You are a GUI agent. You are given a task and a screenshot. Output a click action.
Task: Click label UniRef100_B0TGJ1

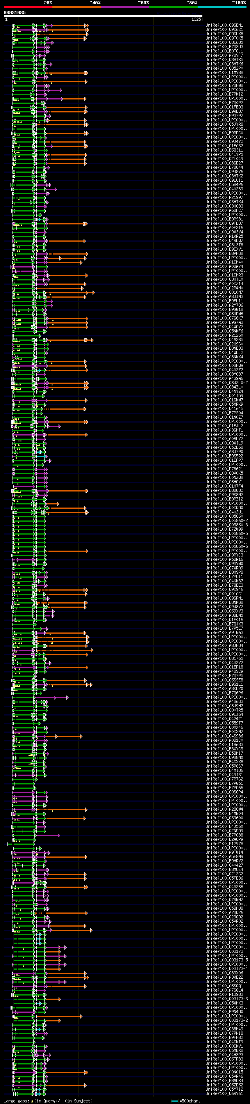tap(224, 51)
